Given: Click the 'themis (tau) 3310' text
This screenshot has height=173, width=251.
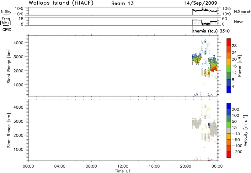Looking at the screenshot, I should click(211, 31).
